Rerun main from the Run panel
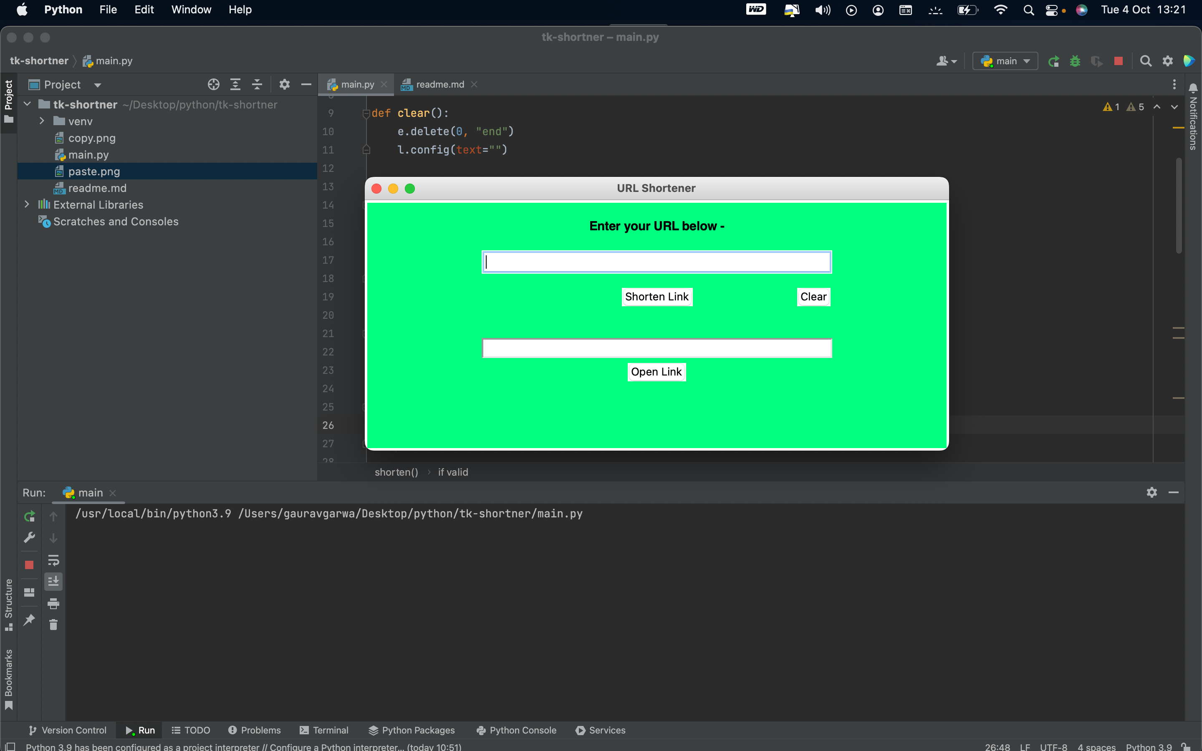 (x=29, y=516)
